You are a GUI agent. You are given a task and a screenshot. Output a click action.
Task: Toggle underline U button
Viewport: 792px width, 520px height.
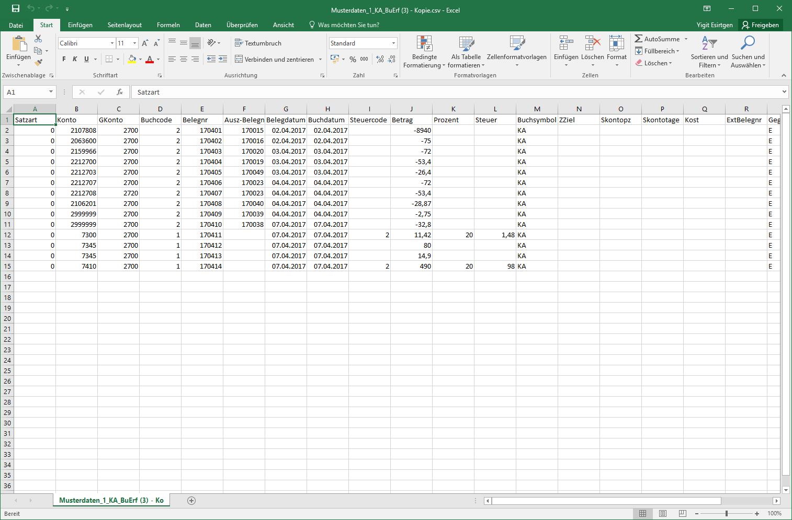click(86, 59)
